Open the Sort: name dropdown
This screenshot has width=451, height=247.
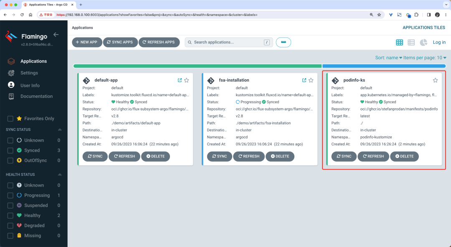[388, 57]
